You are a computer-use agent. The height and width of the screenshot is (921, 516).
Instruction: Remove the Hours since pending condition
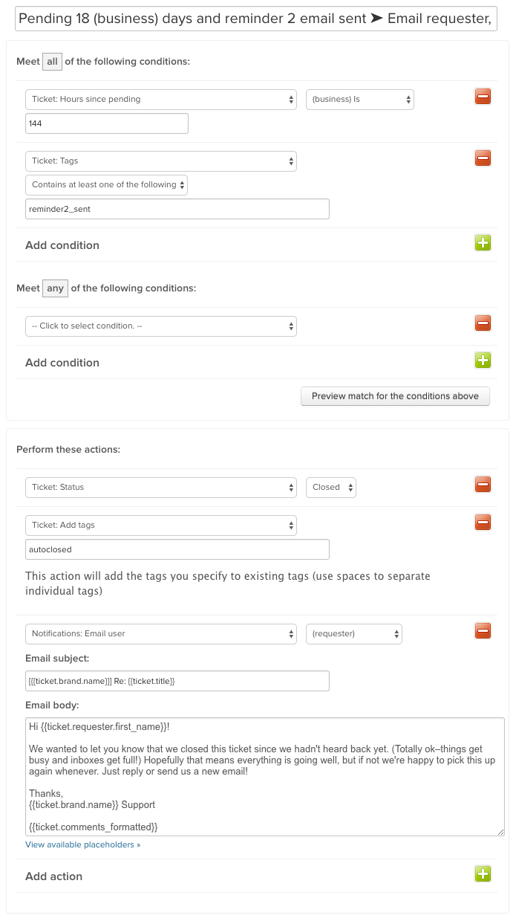483,96
